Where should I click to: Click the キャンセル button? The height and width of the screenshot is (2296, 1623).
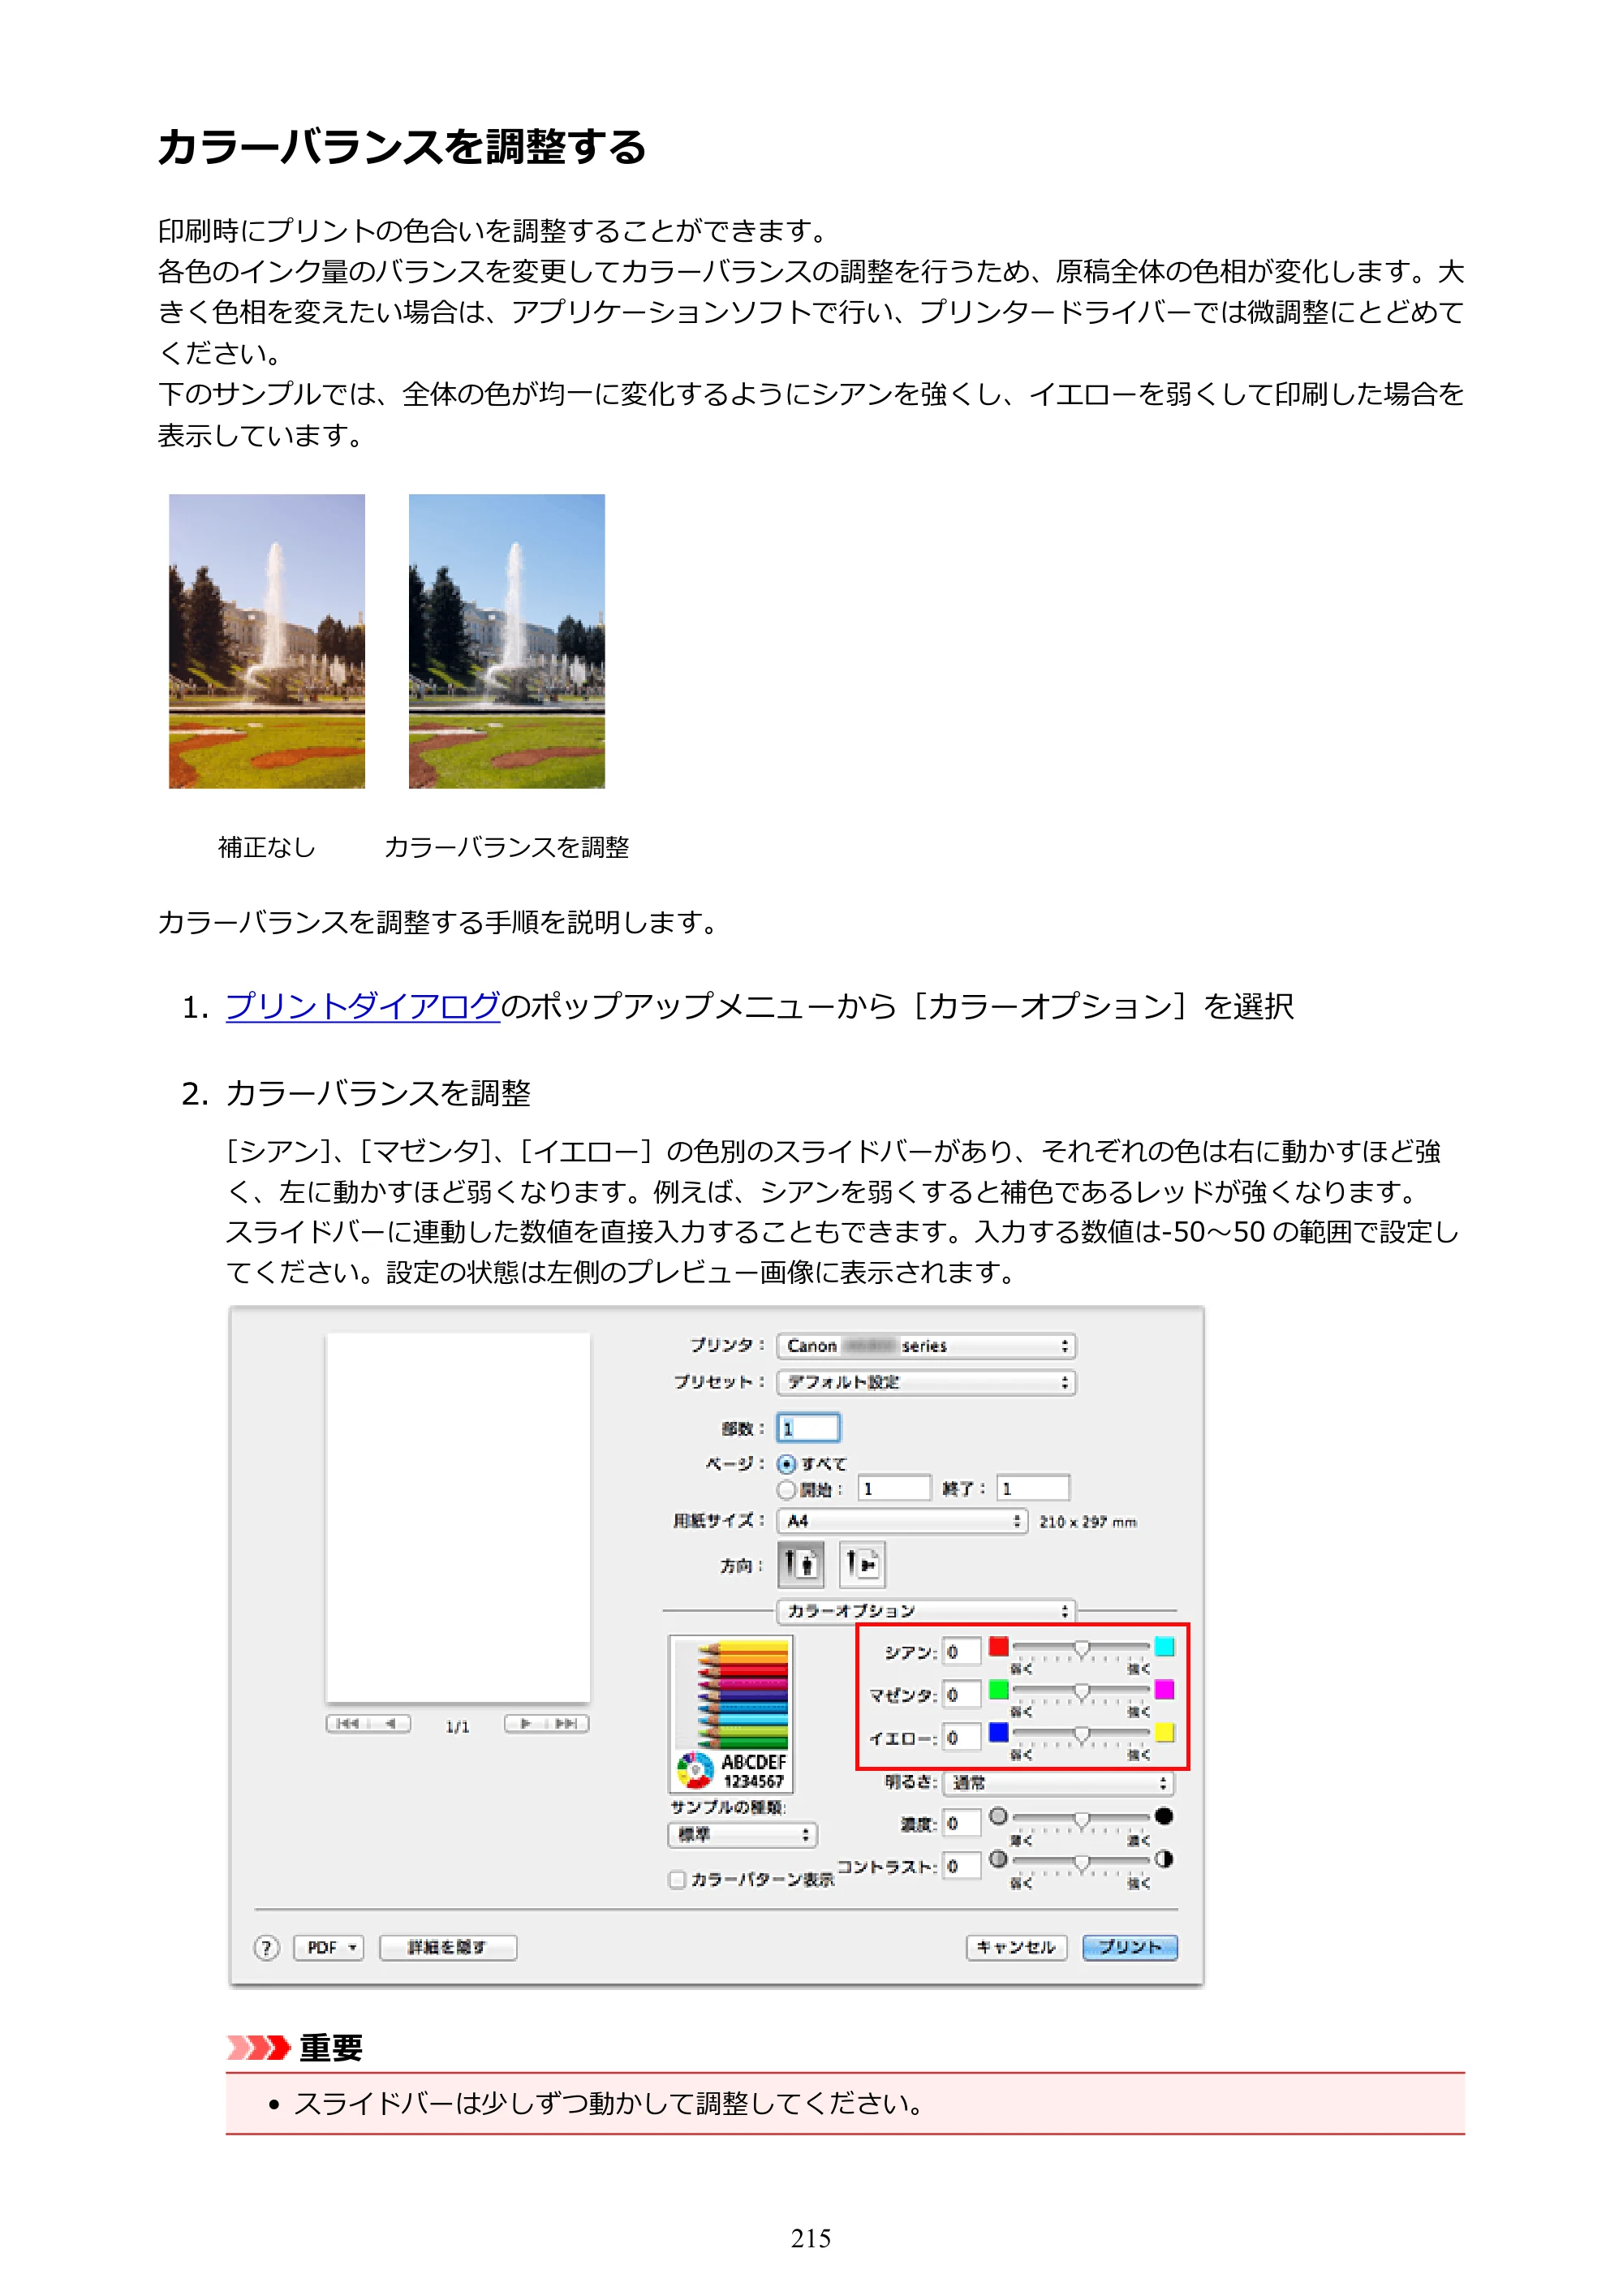pyautogui.click(x=1016, y=1947)
